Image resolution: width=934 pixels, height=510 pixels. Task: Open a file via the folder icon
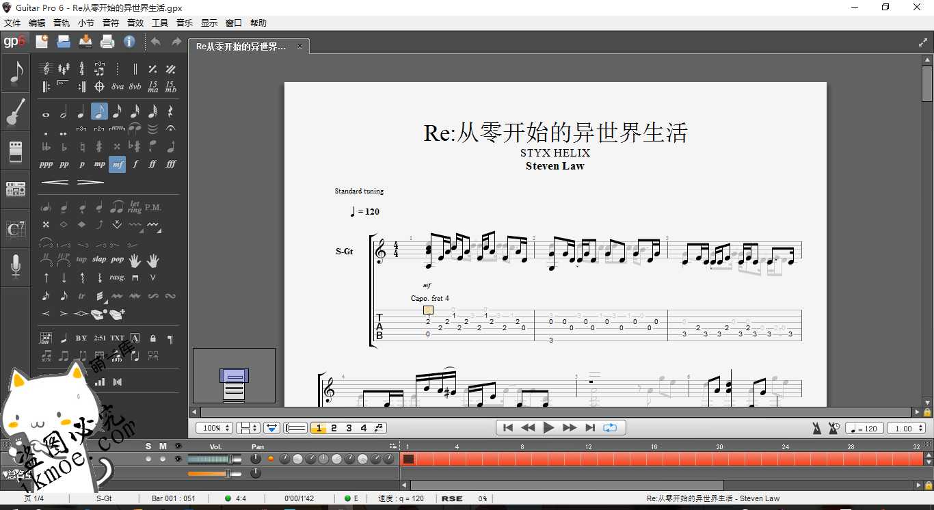point(64,42)
